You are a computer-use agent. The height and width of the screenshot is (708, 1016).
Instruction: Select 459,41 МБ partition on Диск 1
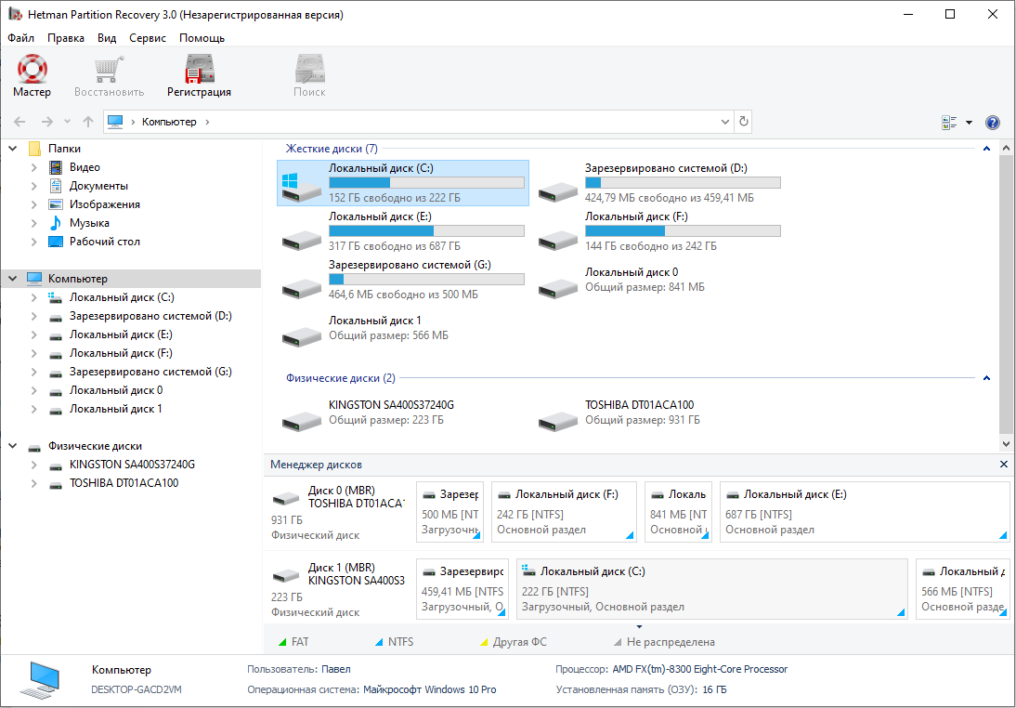pyautogui.click(x=462, y=589)
